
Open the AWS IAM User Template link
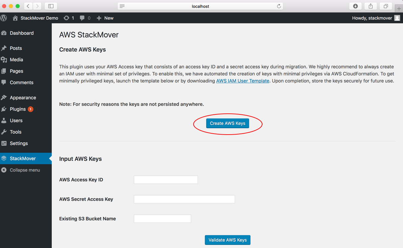click(x=243, y=81)
